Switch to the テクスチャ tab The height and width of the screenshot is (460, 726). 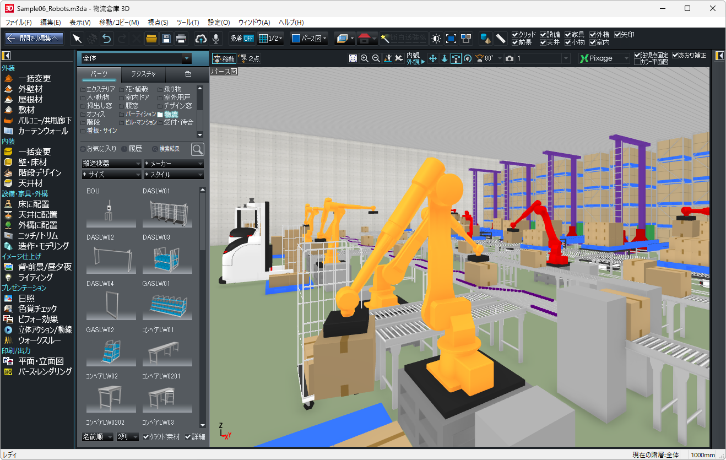pyautogui.click(x=143, y=74)
